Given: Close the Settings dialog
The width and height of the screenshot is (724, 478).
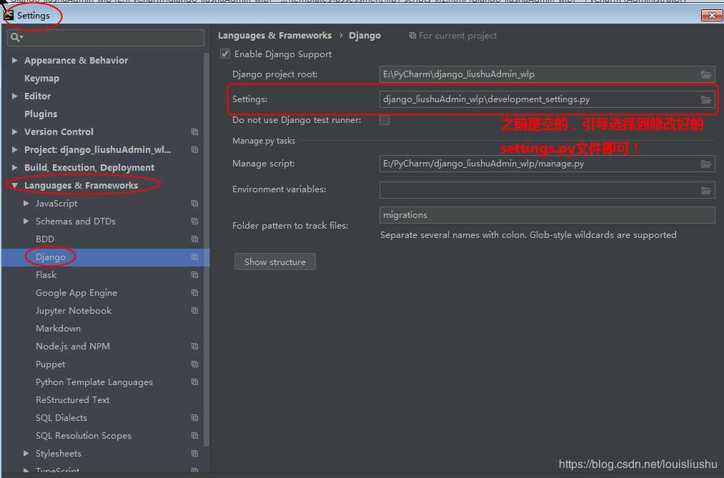Looking at the screenshot, I should [711, 15].
